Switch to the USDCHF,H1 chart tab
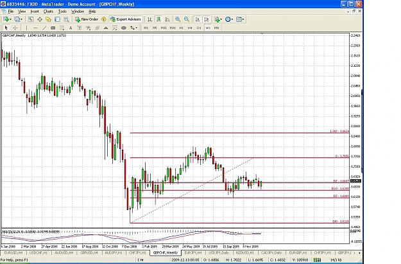Screen dimensions: 401x264 [x=38, y=252]
